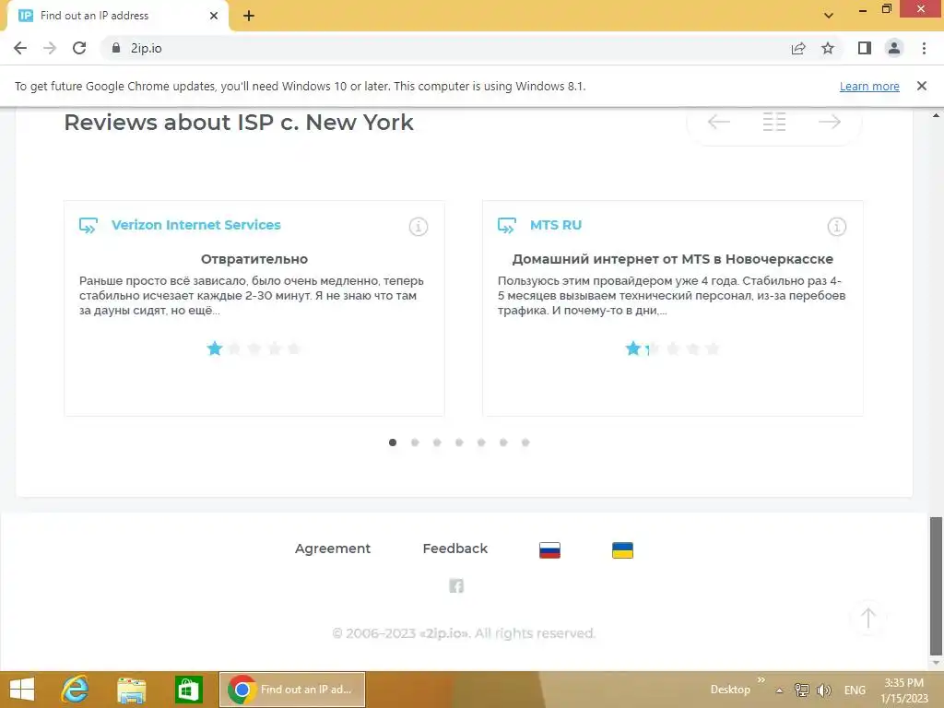Open info icon on the Verizon review card

[x=419, y=227]
